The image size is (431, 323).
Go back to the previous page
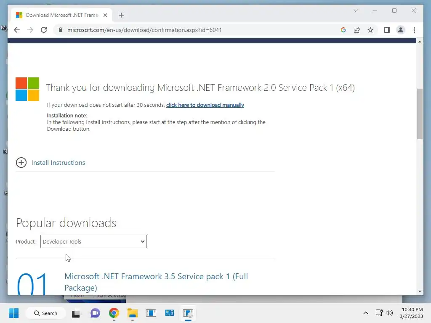[17, 30]
